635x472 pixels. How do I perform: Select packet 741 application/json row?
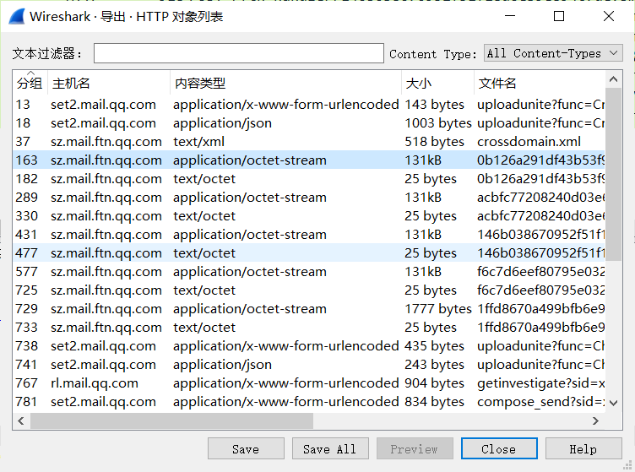tap(309, 365)
